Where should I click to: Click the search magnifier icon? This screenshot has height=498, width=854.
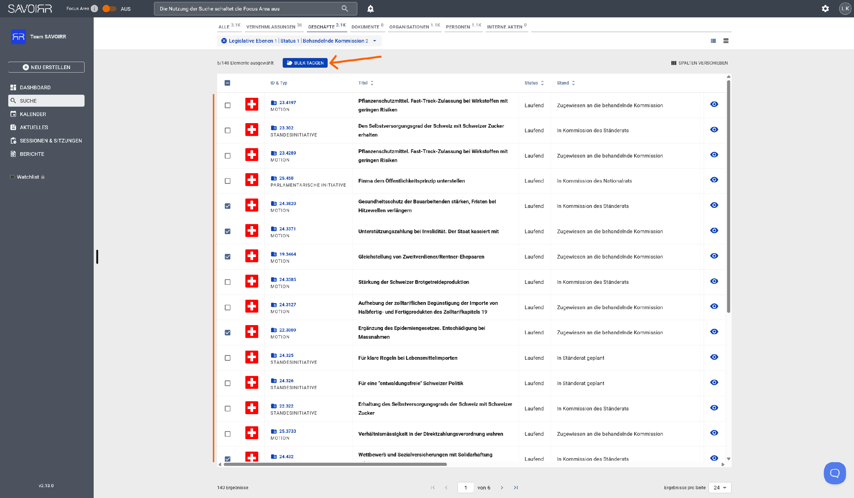(x=345, y=9)
